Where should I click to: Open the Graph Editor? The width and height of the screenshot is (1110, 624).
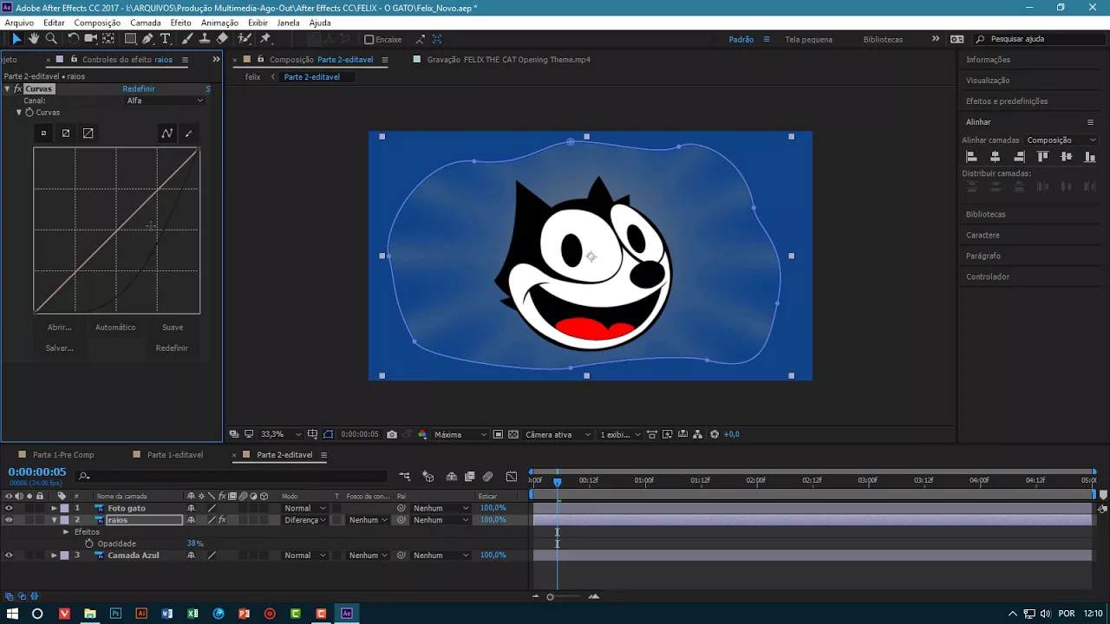(x=511, y=477)
